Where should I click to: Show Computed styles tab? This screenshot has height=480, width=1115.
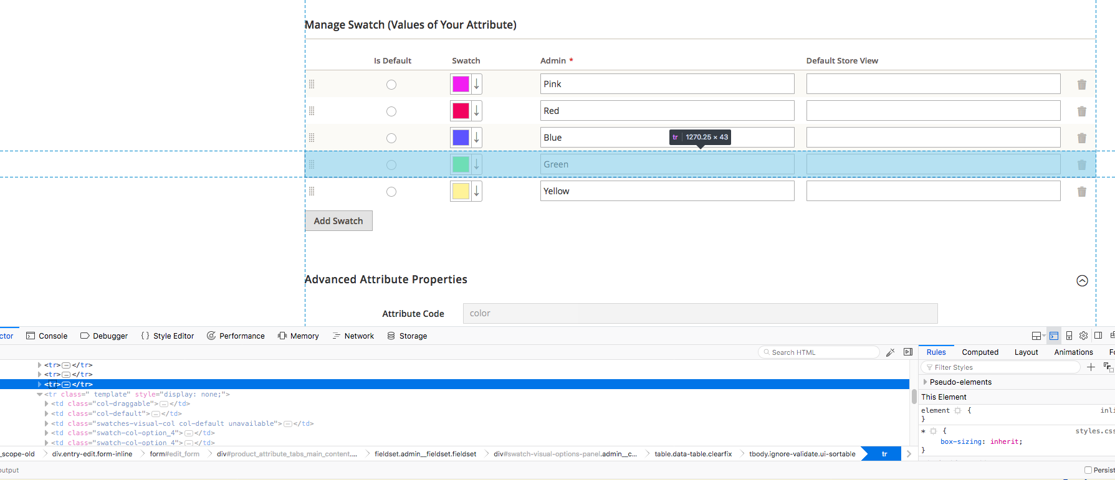pos(980,352)
